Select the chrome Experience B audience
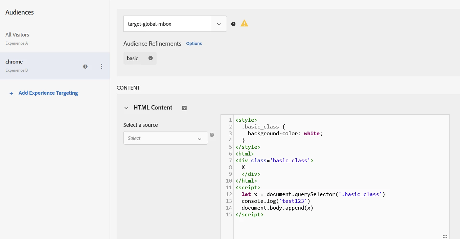Screen dimensions: 460x239 (x=55, y=66)
